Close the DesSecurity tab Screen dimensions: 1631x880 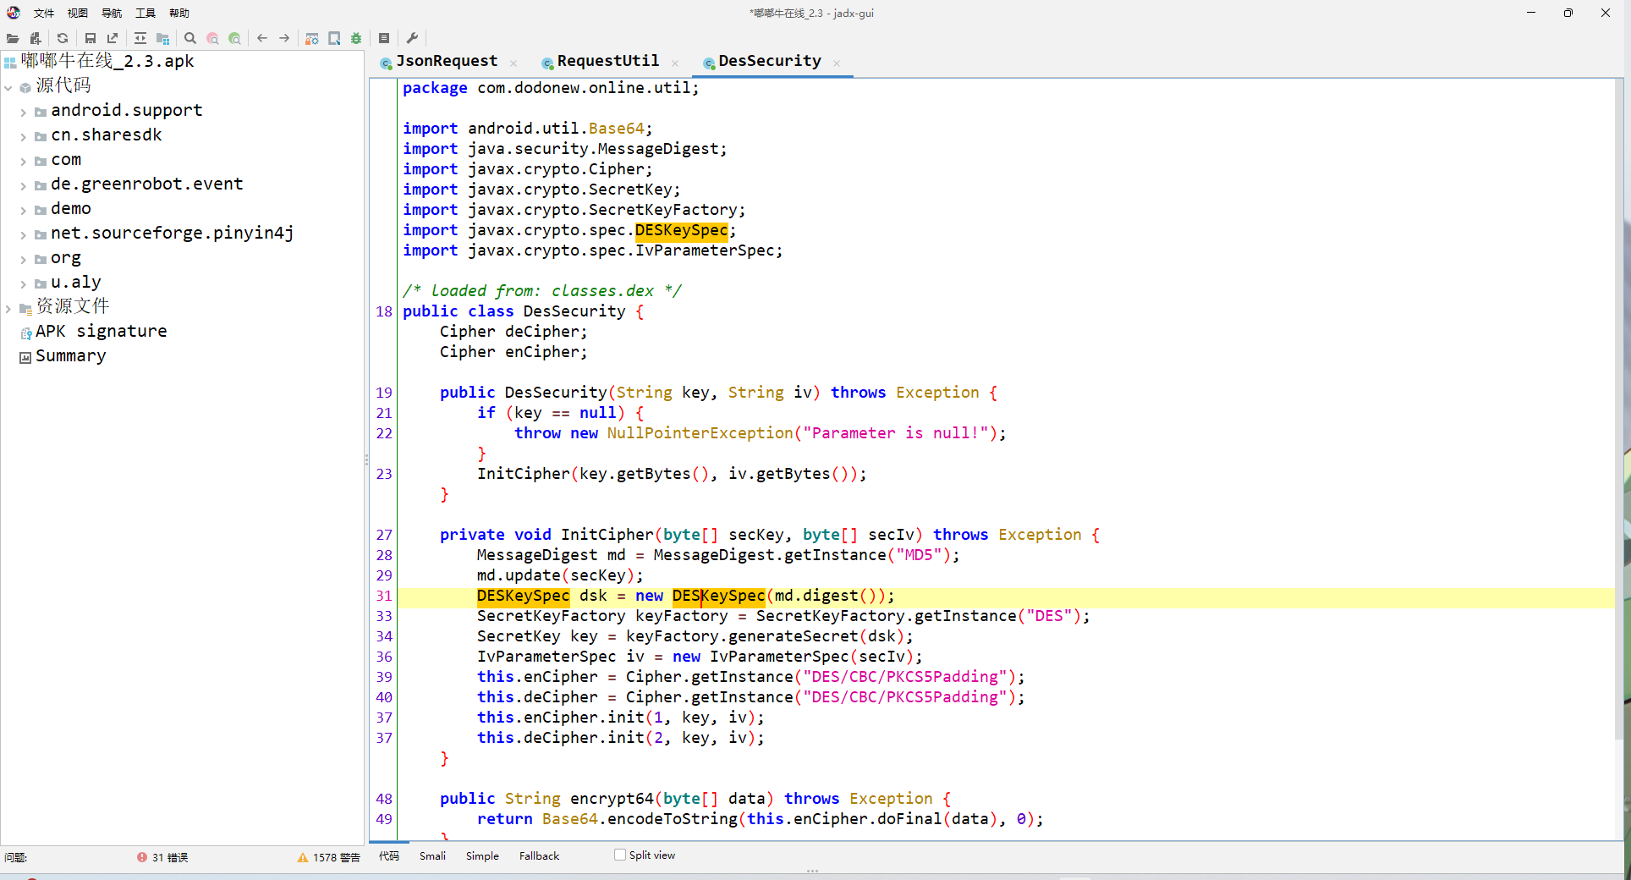click(x=837, y=63)
